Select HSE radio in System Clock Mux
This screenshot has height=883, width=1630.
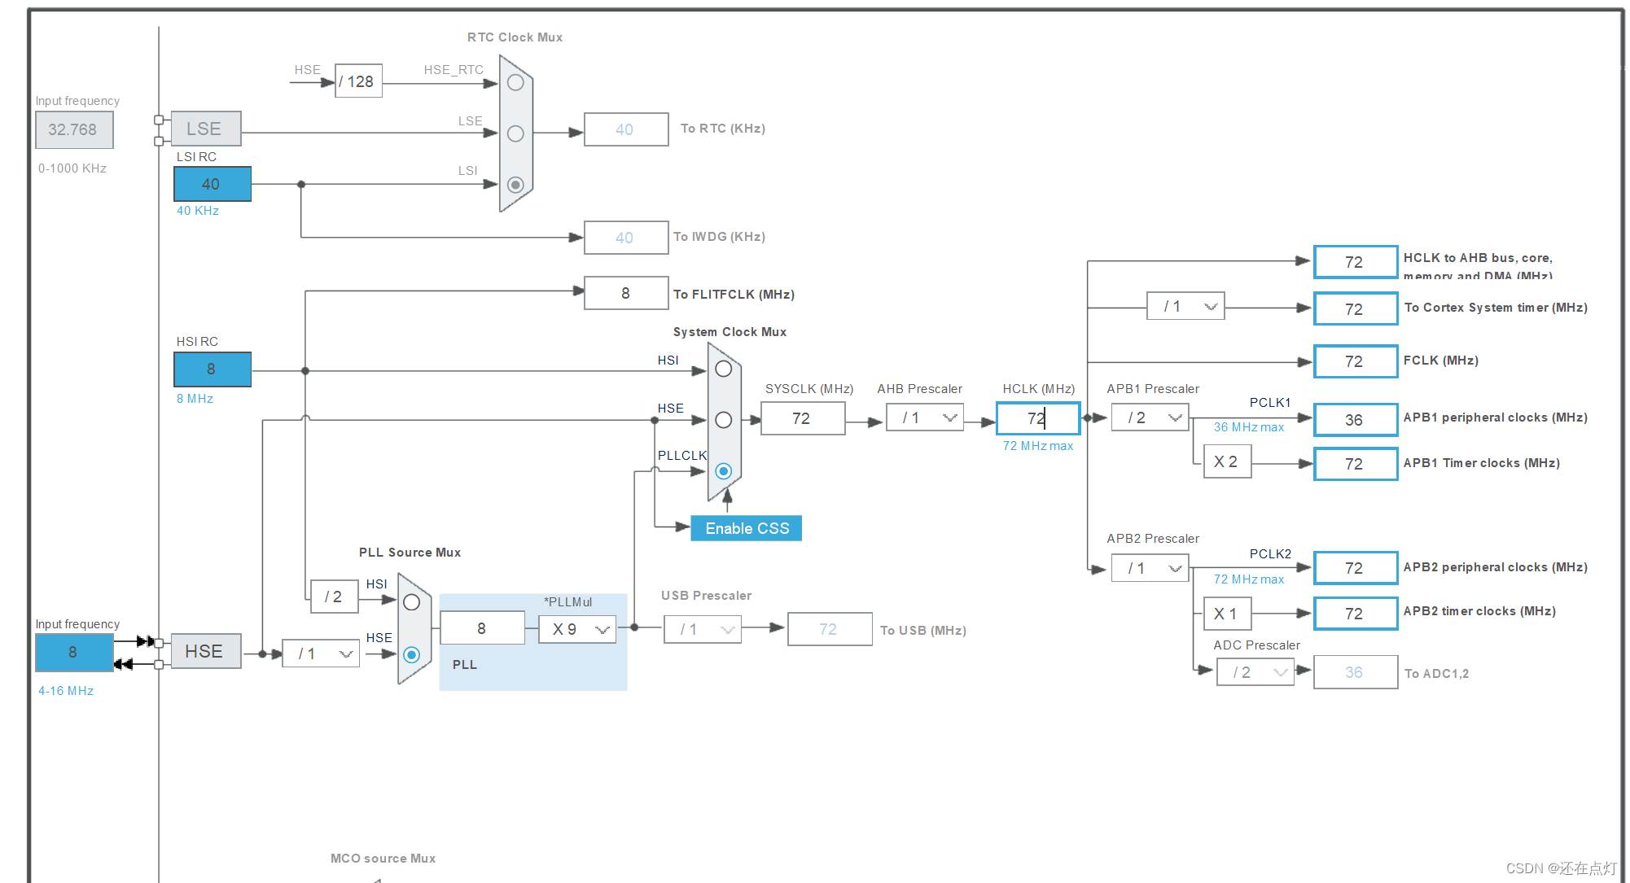coord(723,420)
